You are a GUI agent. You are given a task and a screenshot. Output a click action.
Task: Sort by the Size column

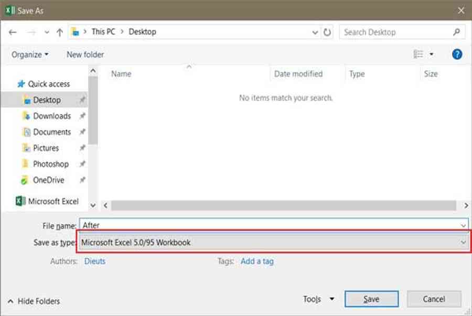(431, 74)
